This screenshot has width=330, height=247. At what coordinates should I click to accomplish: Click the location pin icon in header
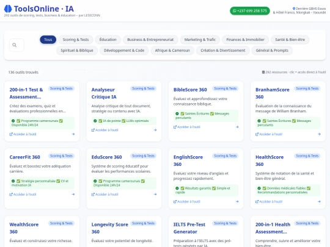coord(294,9)
